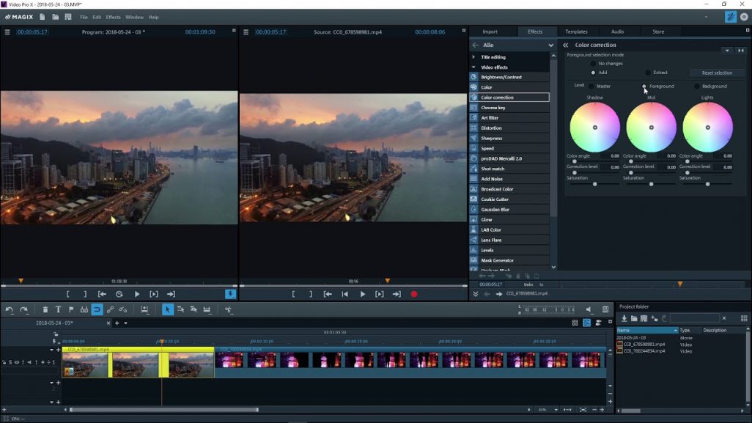Click the trash delete icon in timeline toolbar
752x423 pixels.
click(x=45, y=310)
